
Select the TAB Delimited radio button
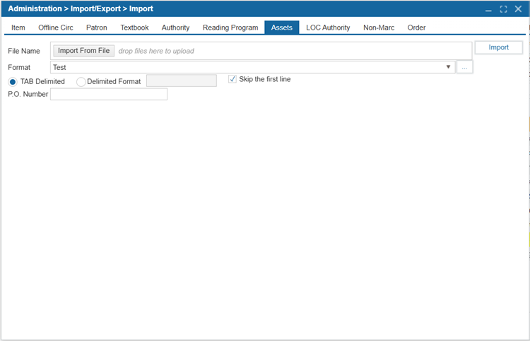(13, 81)
